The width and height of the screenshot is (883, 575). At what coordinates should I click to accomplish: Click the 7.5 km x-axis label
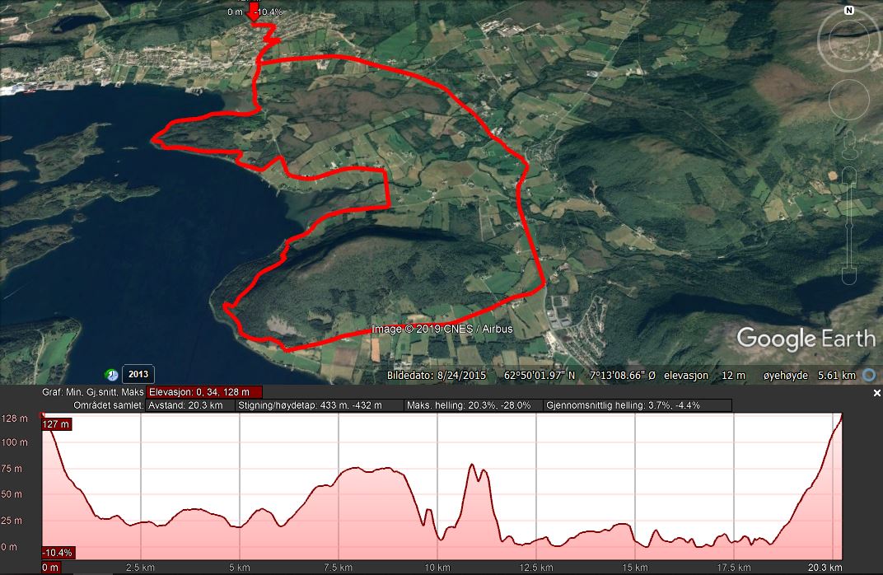pyautogui.click(x=338, y=568)
